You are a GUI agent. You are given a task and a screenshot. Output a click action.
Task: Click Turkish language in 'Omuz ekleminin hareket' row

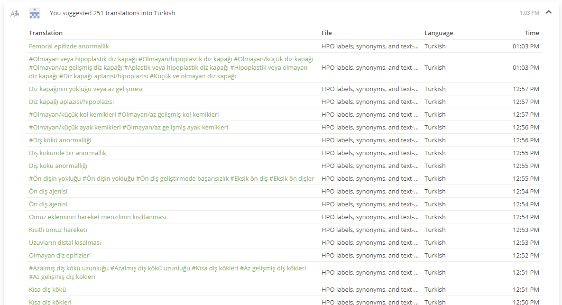(435, 217)
